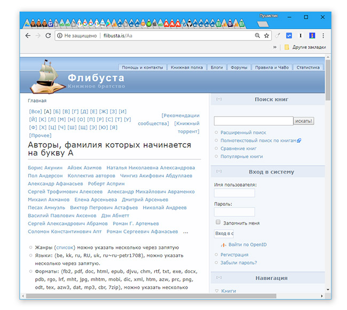Click the site info icon before 'Не защищено'

[60, 36]
